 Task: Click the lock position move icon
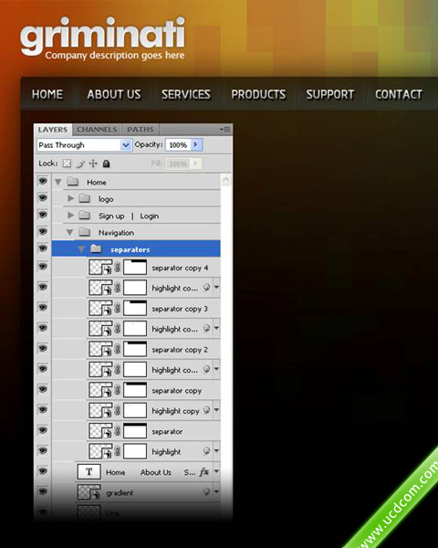coord(93,163)
